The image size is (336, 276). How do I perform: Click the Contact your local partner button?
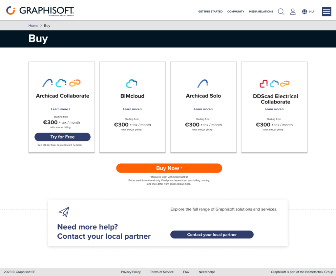[212, 234]
